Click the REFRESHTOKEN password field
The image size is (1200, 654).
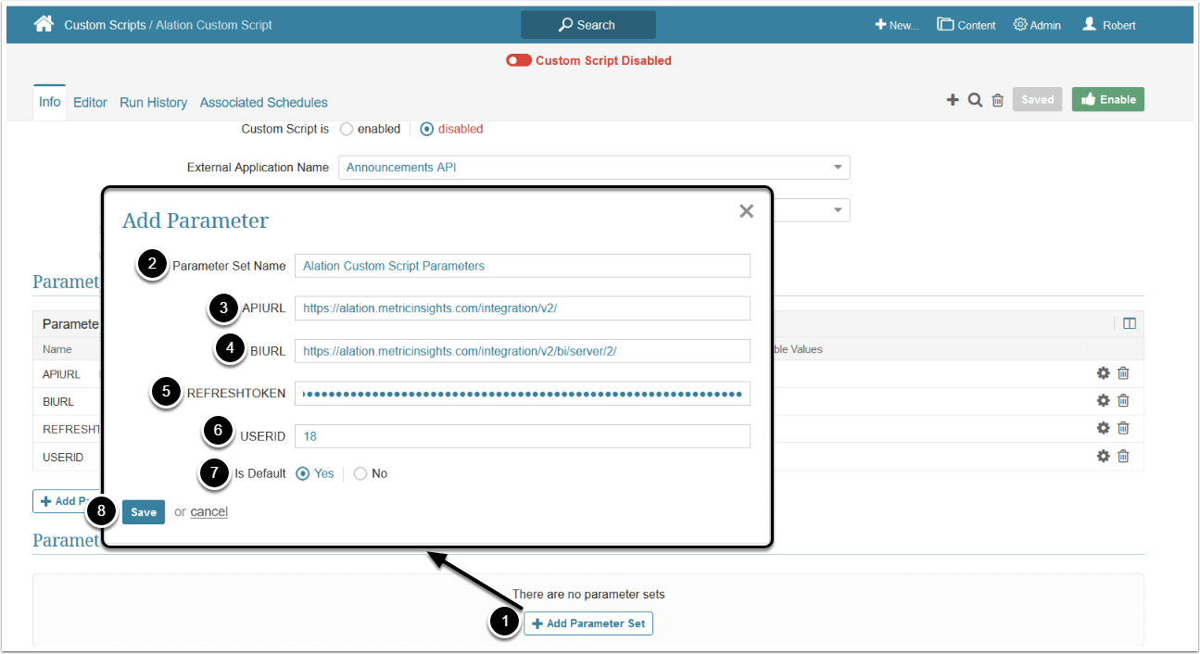pyautogui.click(x=522, y=394)
